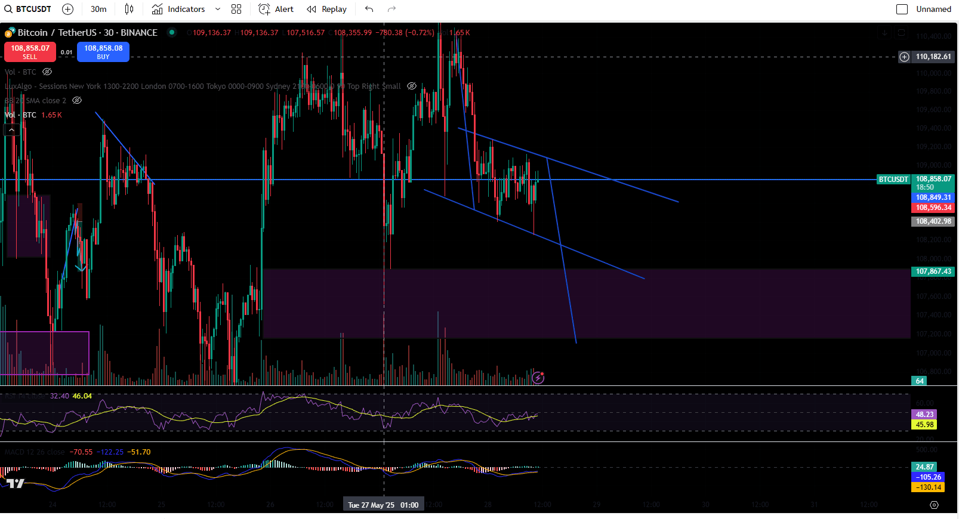Click the gray 108,402.98 price label
Viewport: 959px width, 519px height.
tap(933, 221)
